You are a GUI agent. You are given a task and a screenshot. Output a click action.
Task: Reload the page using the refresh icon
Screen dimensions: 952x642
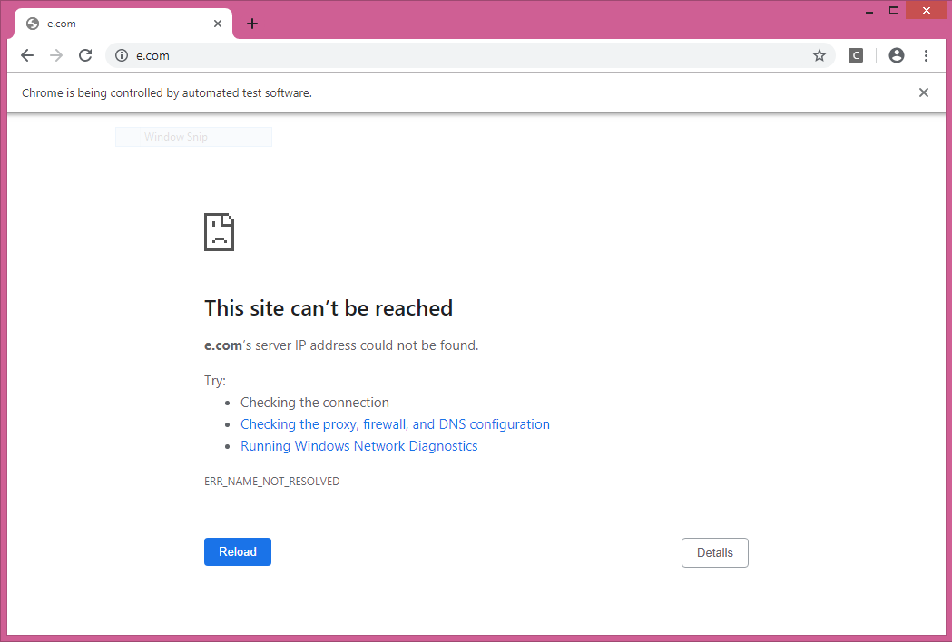(x=84, y=55)
